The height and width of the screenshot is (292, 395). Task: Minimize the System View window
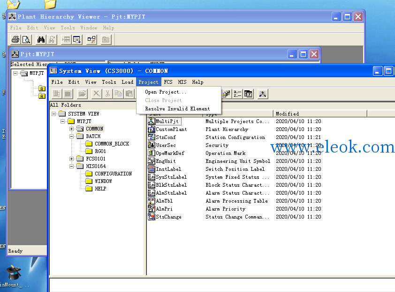(377, 71)
